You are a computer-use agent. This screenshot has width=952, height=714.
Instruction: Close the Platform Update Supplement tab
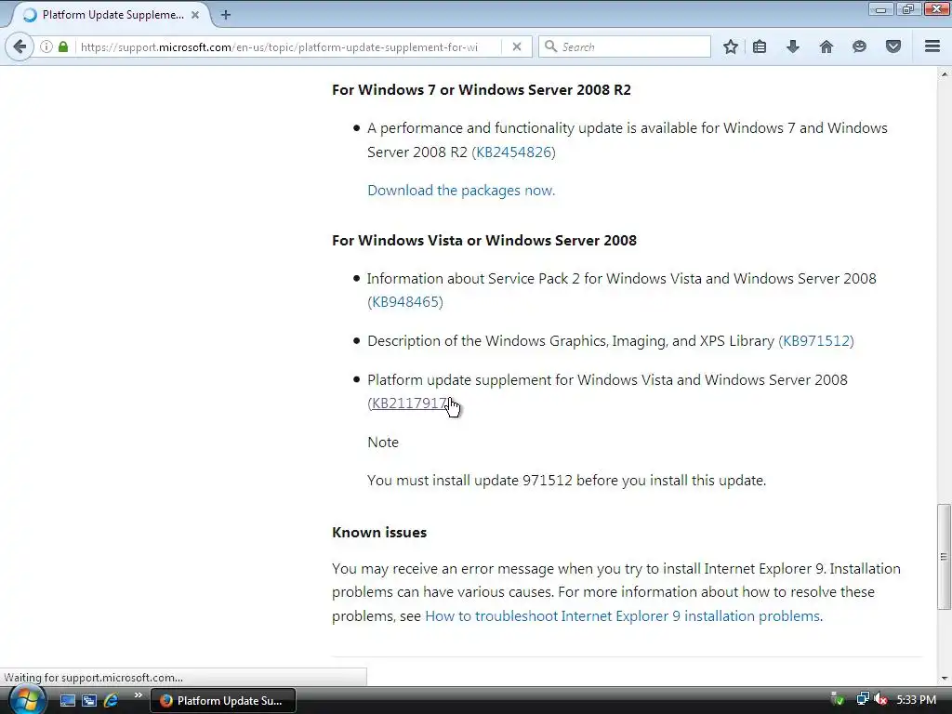click(x=195, y=15)
